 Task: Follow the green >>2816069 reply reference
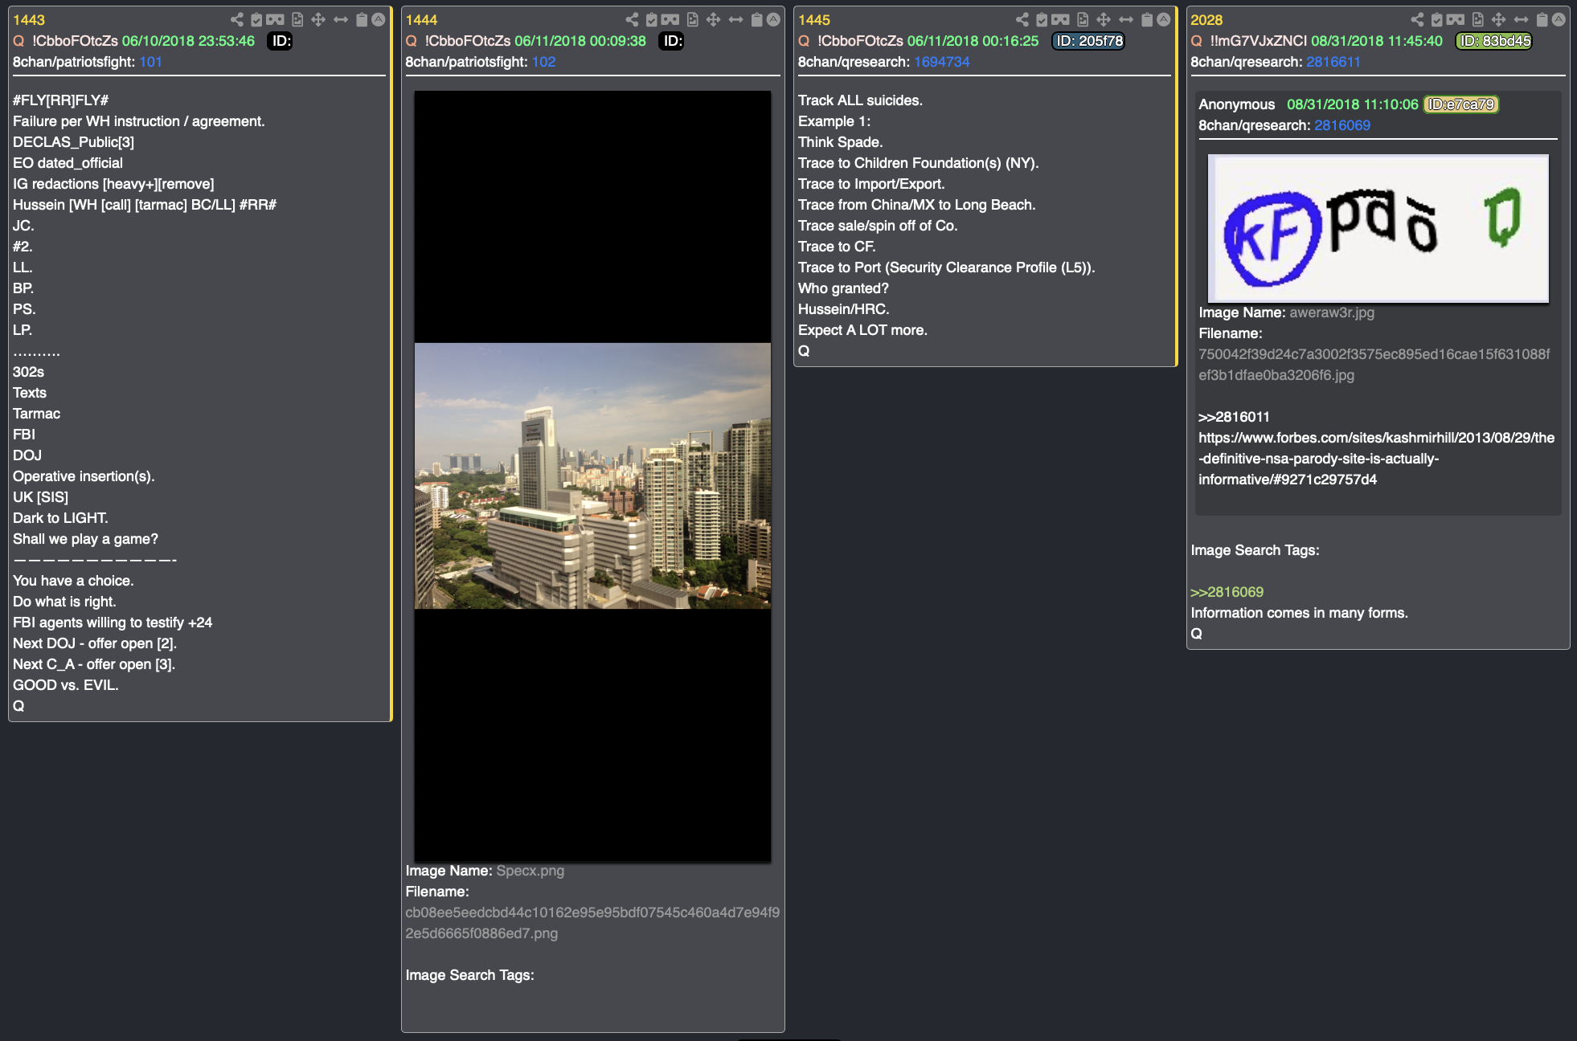click(1227, 592)
